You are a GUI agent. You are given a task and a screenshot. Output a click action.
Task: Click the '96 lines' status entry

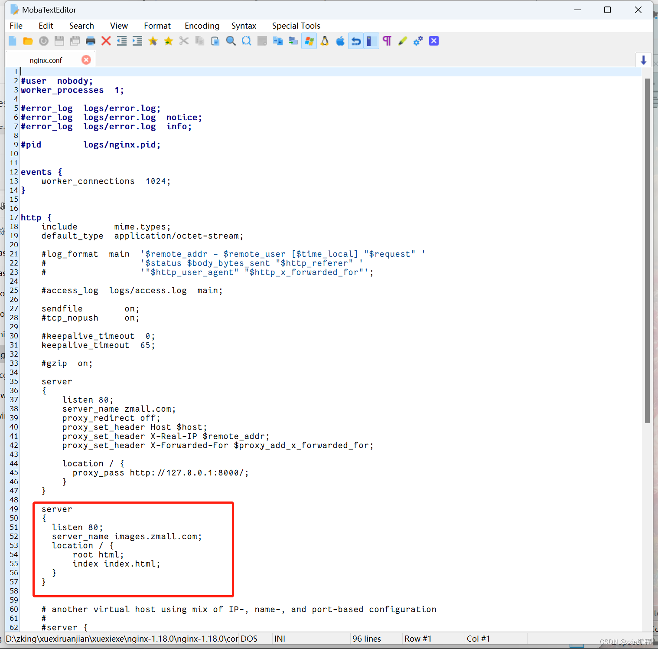(x=367, y=639)
